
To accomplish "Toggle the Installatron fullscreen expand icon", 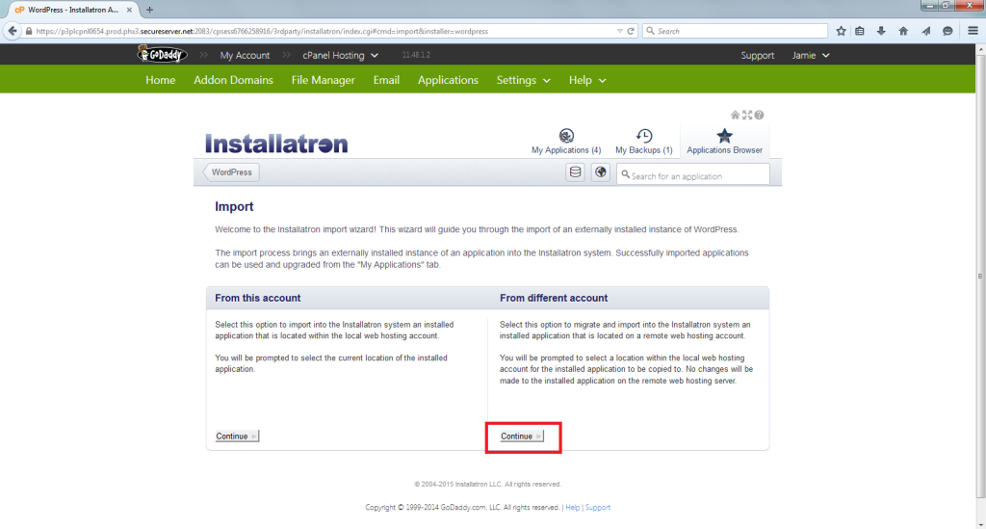I will tap(747, 115).
